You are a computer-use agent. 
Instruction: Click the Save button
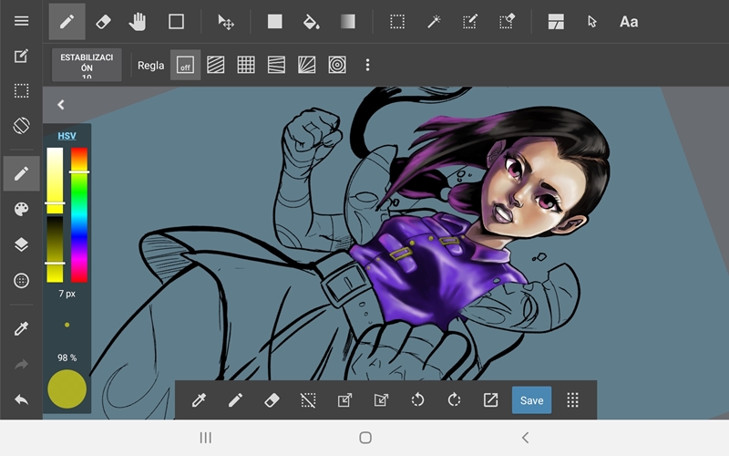532,400
